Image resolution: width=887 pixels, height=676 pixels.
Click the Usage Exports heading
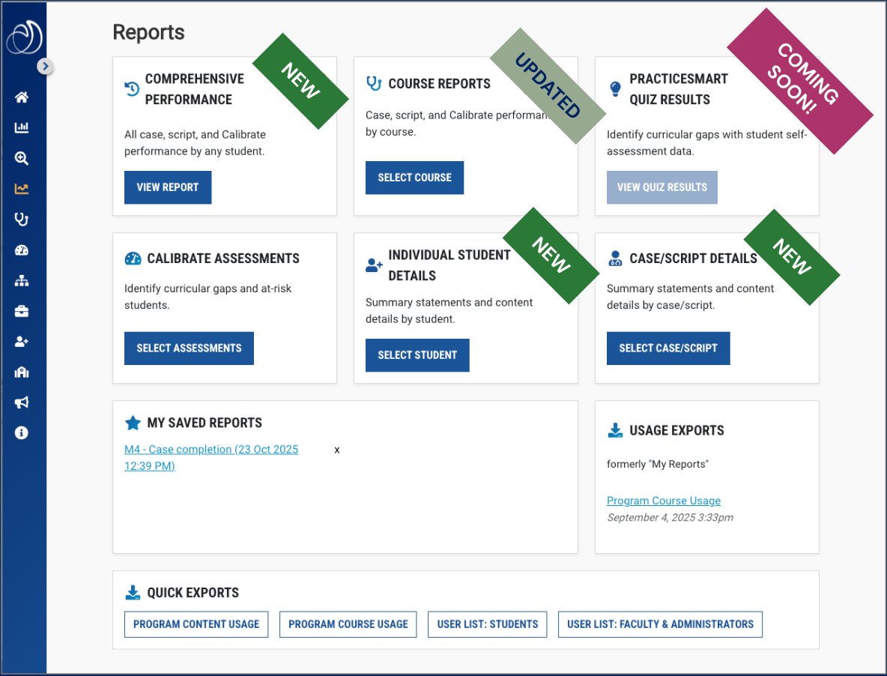(x=676, y=430)
